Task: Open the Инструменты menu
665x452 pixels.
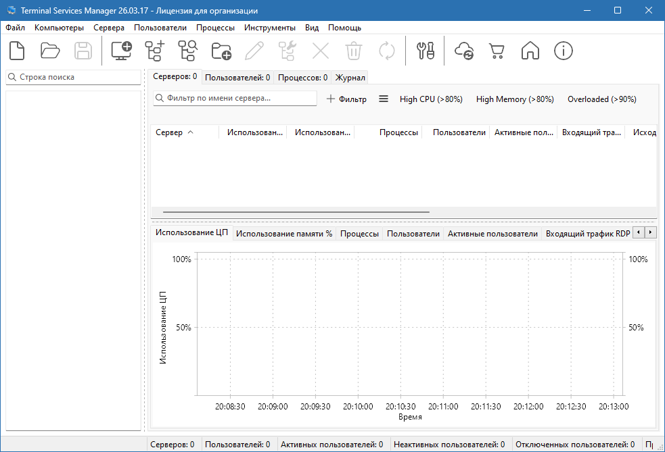Action: [x=270, y=28]
